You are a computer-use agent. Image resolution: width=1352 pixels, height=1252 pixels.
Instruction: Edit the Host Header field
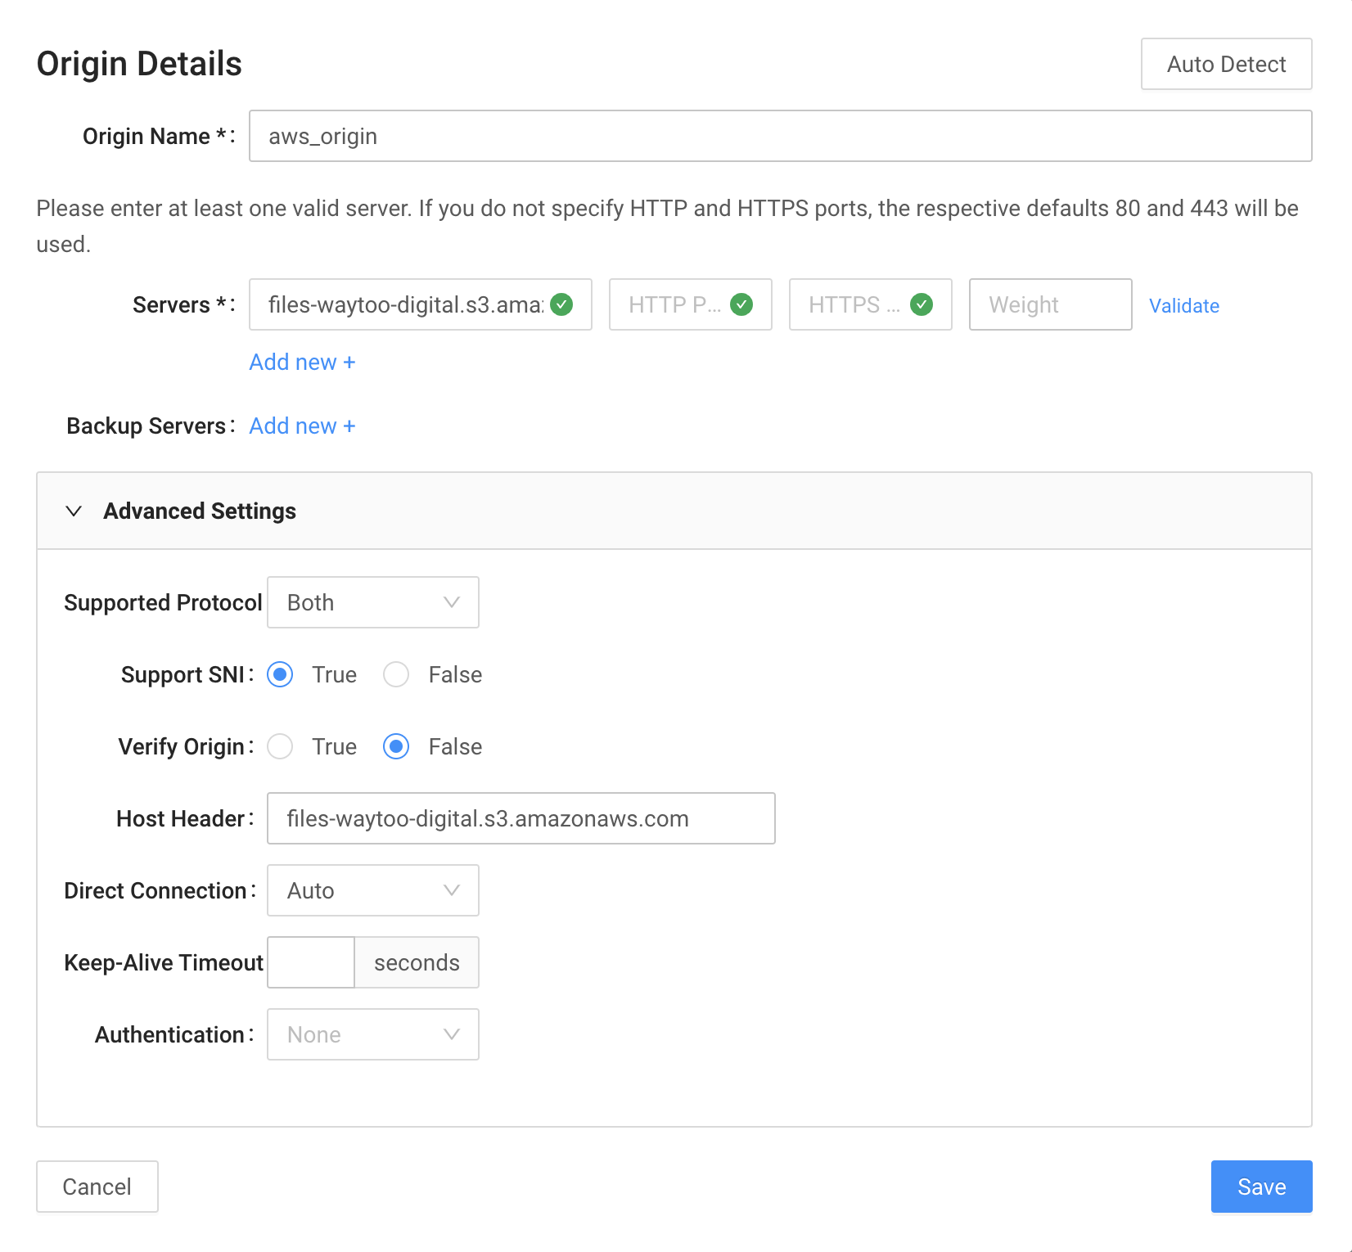point(521,818)
